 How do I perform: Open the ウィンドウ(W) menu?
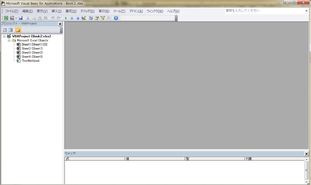pyautogui.click(x=155, y=11)
